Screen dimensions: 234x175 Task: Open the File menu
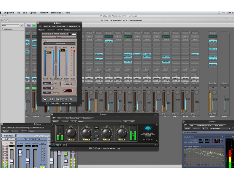(18, 13)
